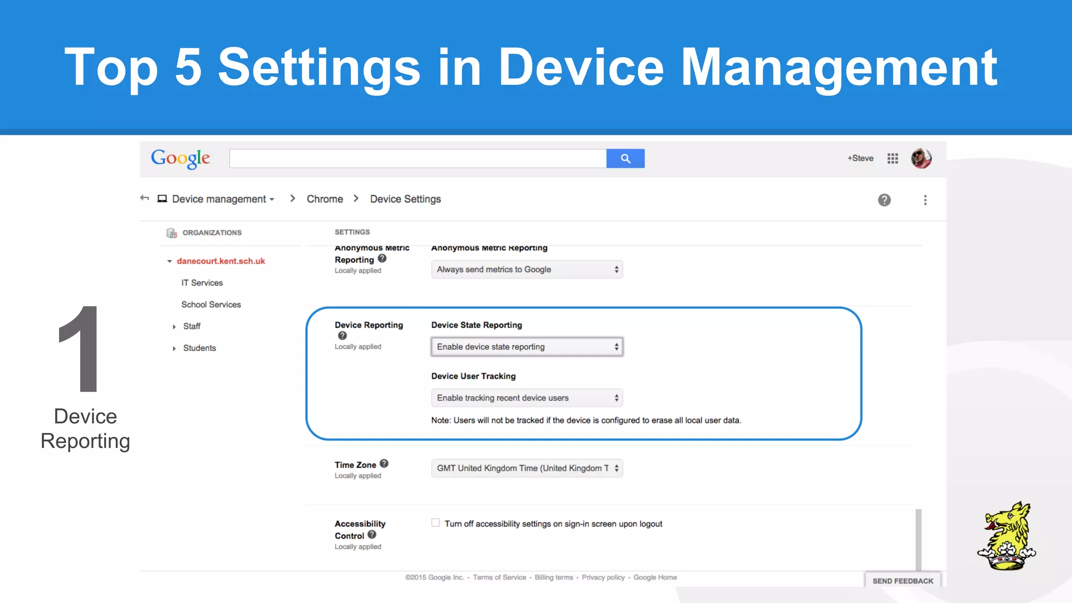The height and width of the screenshot is (603, 1072).
Task: Expand the Students organization
Action: 174,349
